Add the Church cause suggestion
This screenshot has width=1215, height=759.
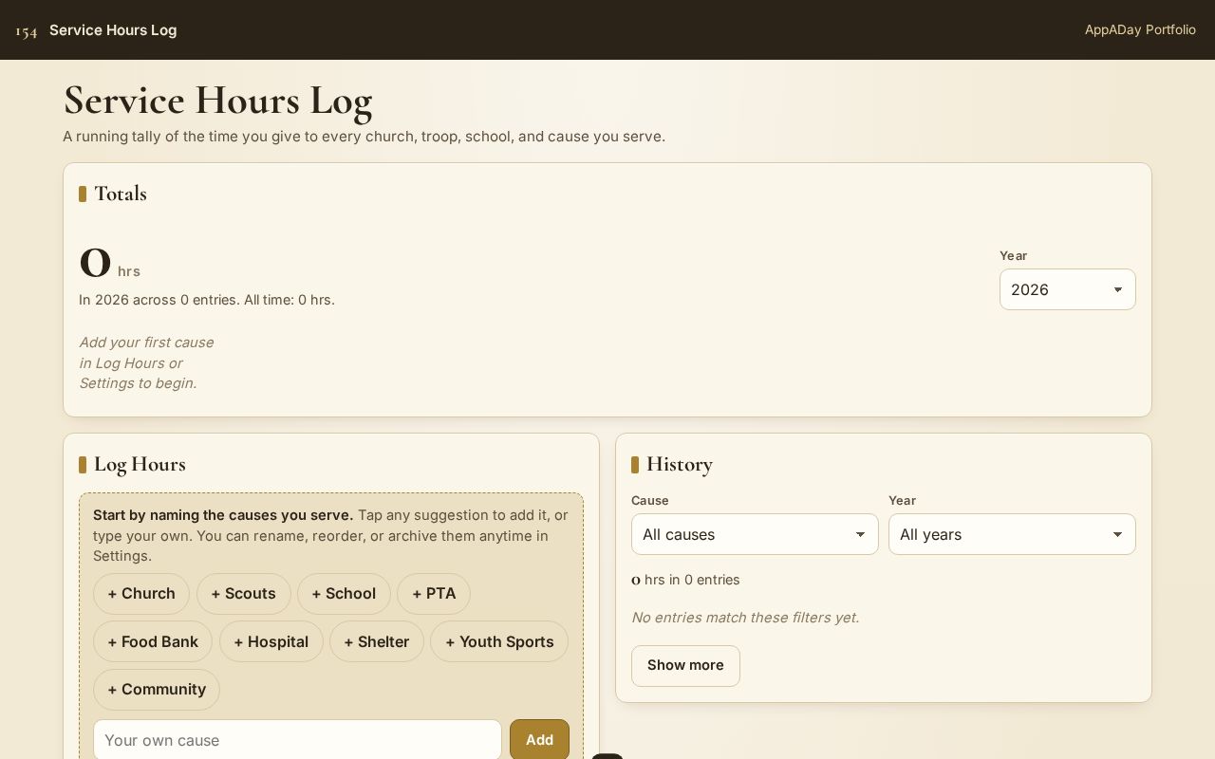[x=141, y=594]
